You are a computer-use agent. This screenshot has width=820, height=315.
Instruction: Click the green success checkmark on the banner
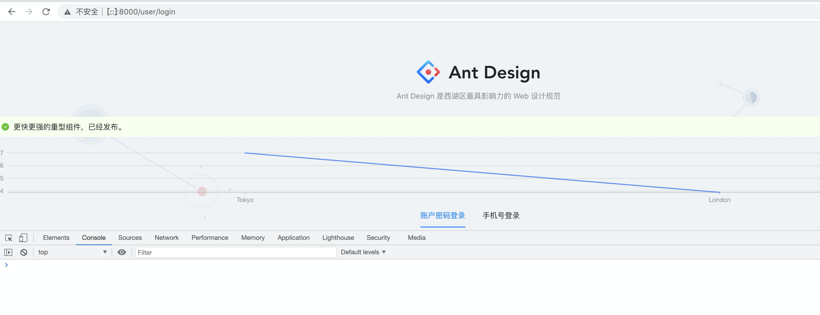coord(5,127)
